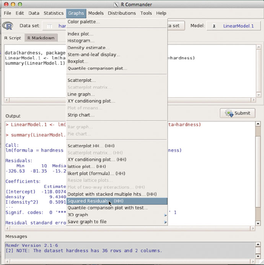This screenshot has width=264, height=265.
Task: Switch to the R Script tab
Action: [13, 38]
